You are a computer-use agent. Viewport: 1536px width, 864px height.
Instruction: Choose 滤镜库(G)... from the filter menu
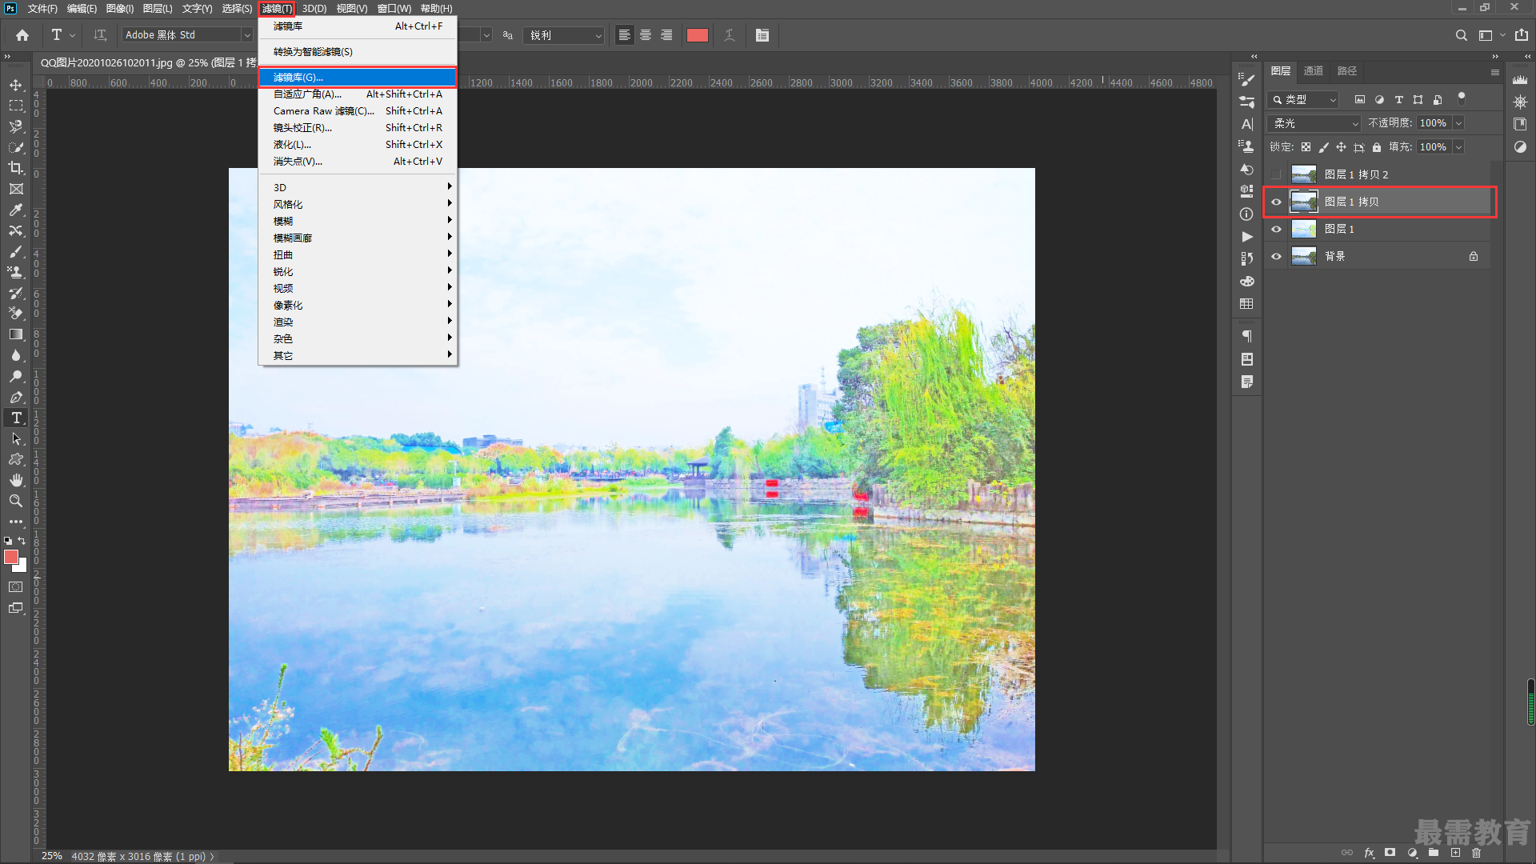[x=358, y=78]
